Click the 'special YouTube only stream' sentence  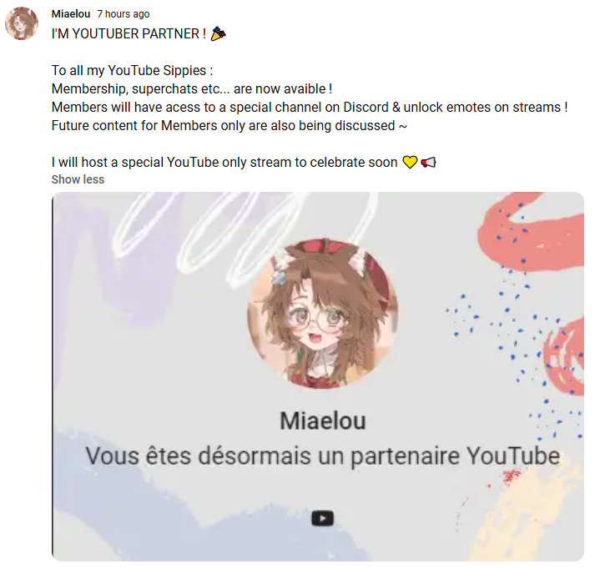tap(224, 162)
